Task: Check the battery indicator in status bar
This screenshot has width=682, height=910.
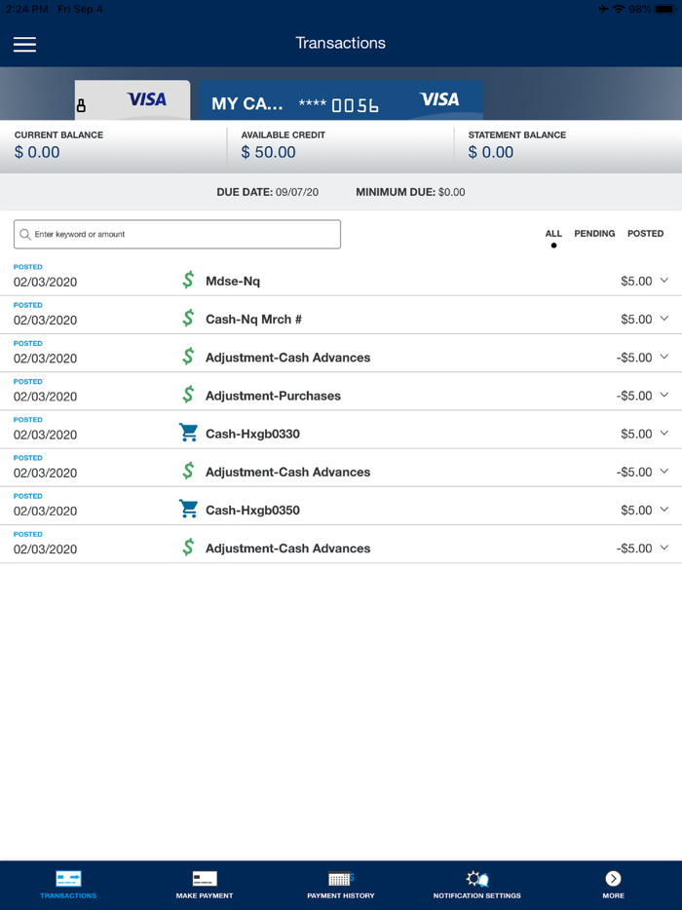Action: pos(665,10)
